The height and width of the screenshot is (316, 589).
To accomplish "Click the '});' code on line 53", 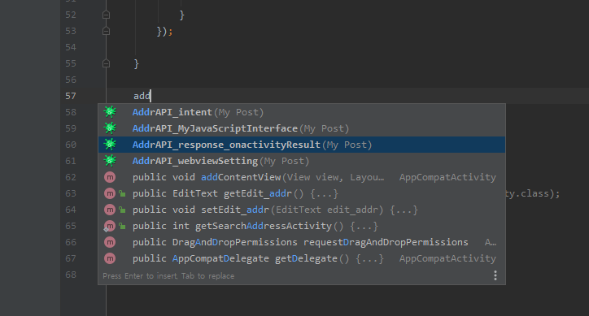I will [x=164, y=31].
